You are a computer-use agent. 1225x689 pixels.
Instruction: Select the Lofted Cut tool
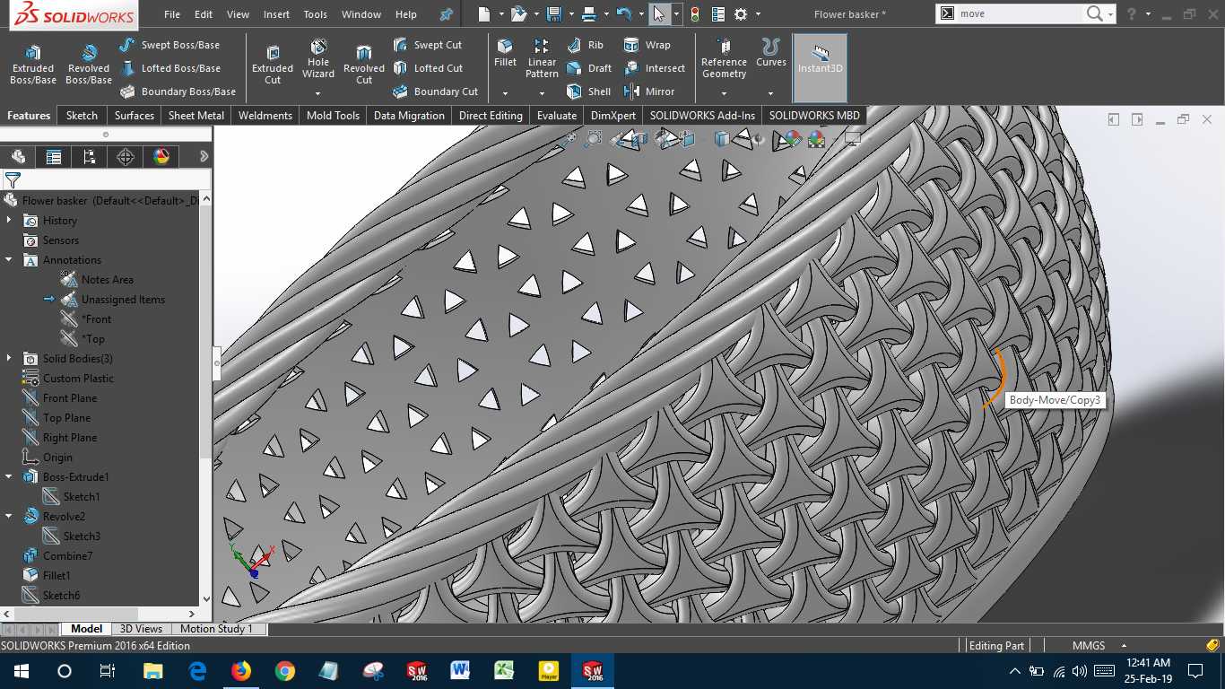point(428,68)
